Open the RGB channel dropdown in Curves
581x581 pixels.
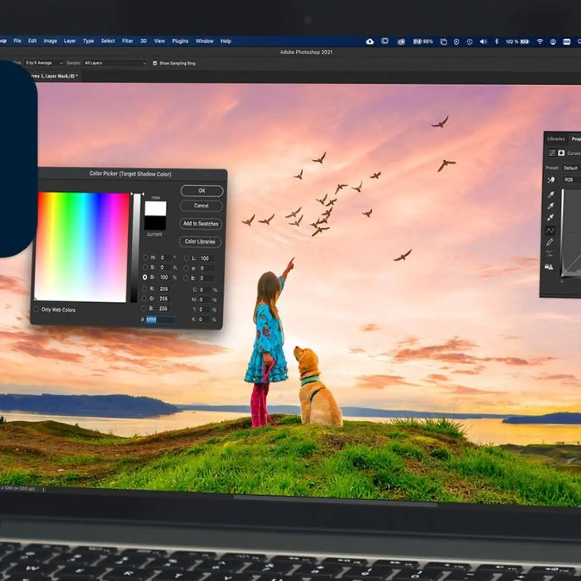pos(571,180)
